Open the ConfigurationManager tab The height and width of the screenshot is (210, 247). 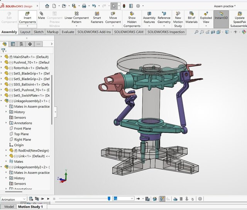(22, 44)
